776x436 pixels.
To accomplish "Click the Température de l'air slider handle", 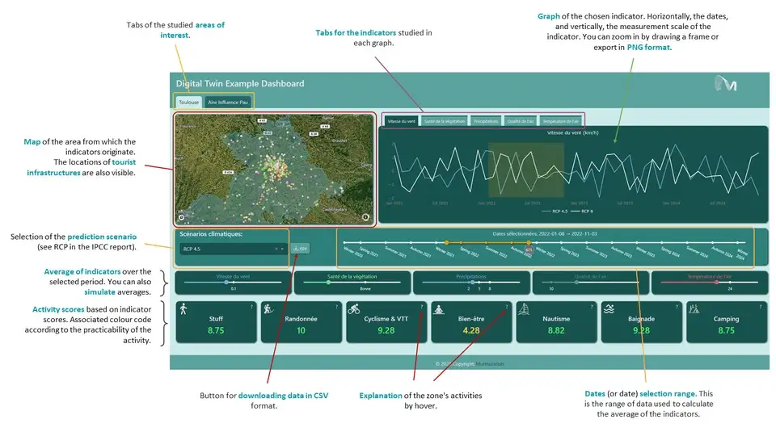I will coord(717,282).
